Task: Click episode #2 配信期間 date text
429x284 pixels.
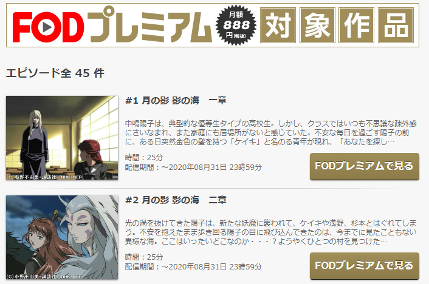Action: coord(193,266)
